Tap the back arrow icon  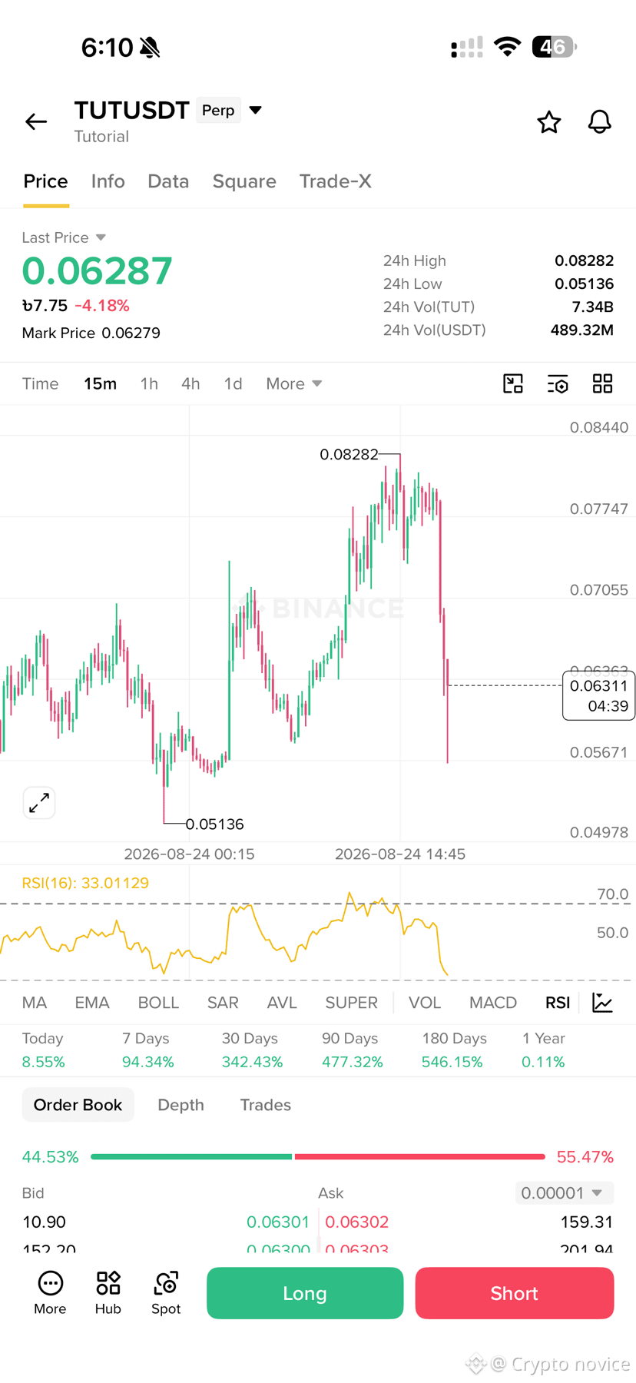click(x=36, y=121)
